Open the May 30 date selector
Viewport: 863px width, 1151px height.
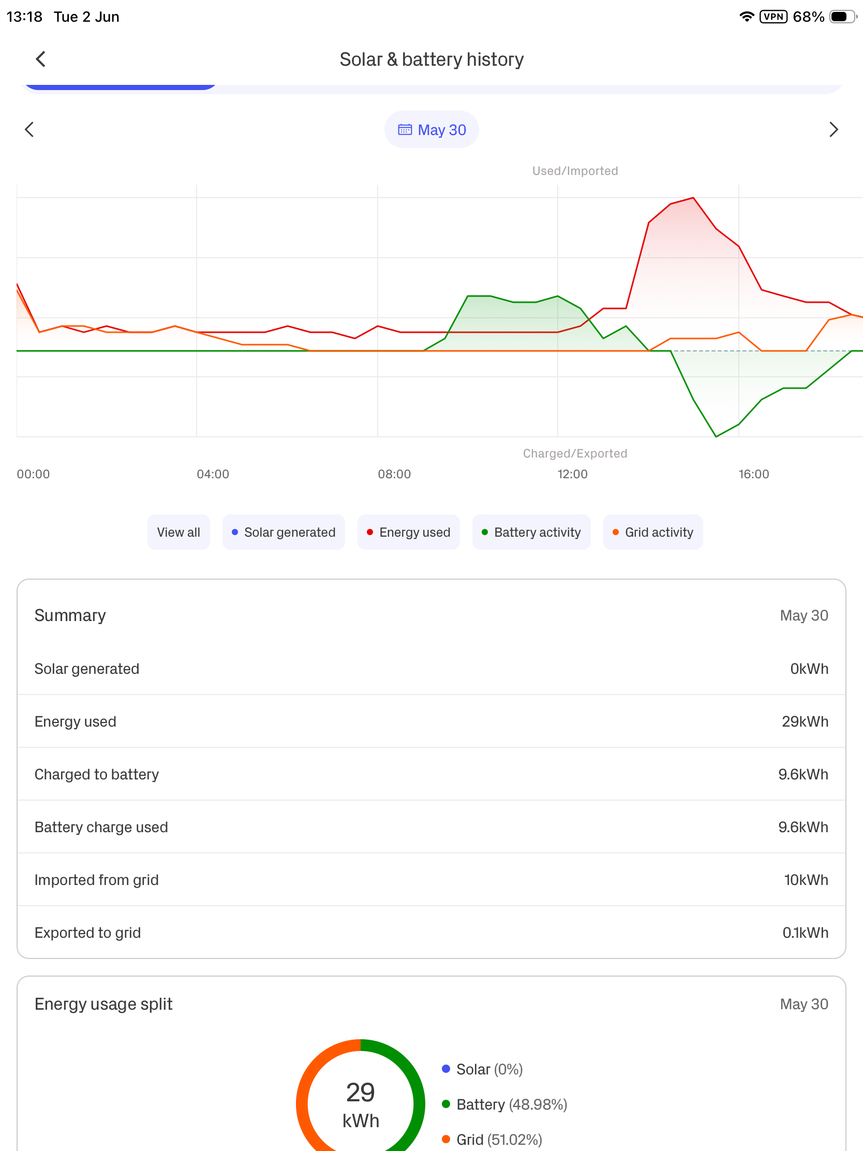coord(431,129)
